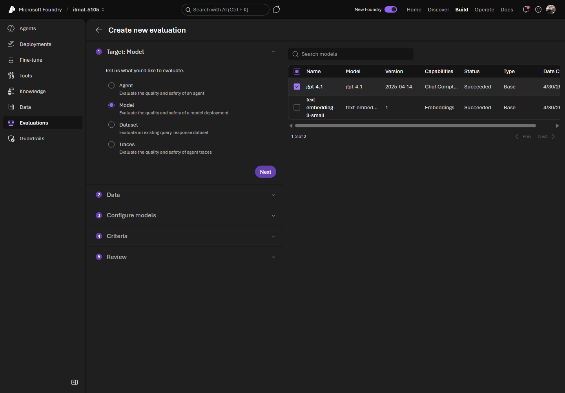
Task: Click the Microsoft Foundry logo icon
Action: click(x=12, y=9)
